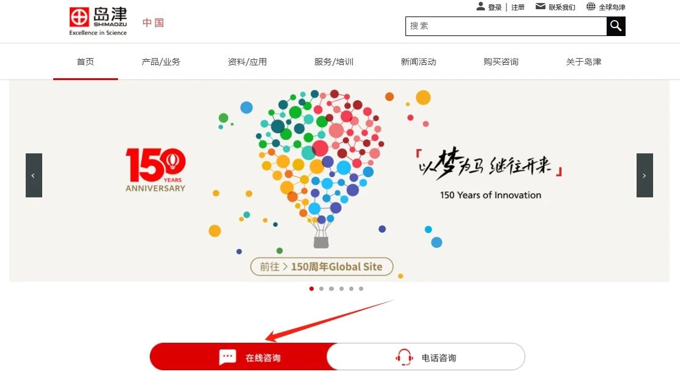Select the third carousel indicator dot

point(331,289)
